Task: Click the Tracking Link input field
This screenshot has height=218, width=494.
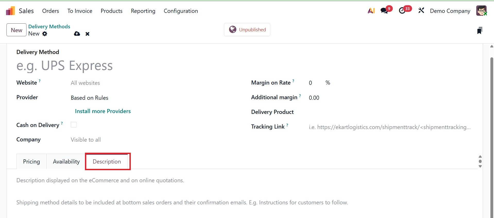Action: (x=389, y=127)
